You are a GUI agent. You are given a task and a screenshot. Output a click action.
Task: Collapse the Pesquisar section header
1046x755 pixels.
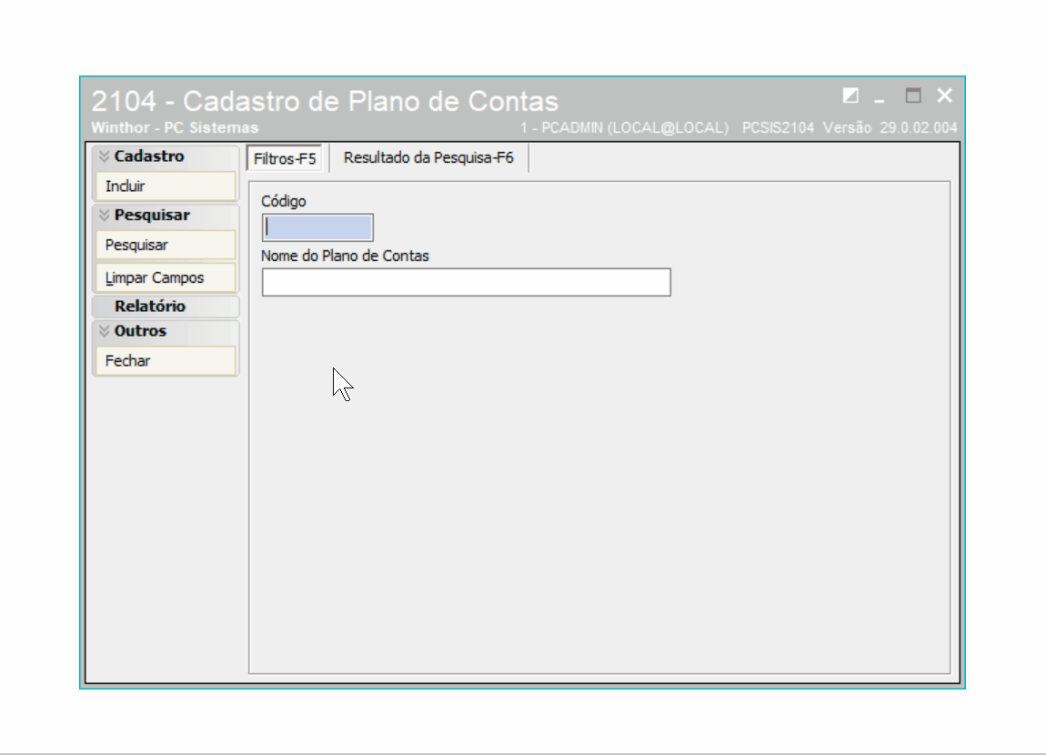[x=166, y=216]
